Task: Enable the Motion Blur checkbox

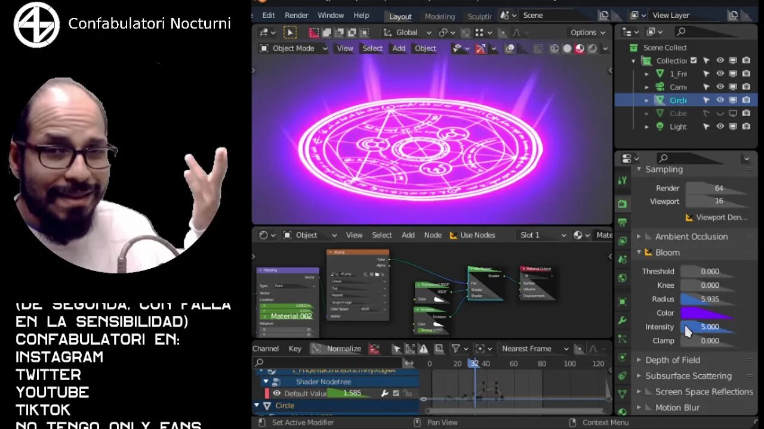Action: [648, 408]
